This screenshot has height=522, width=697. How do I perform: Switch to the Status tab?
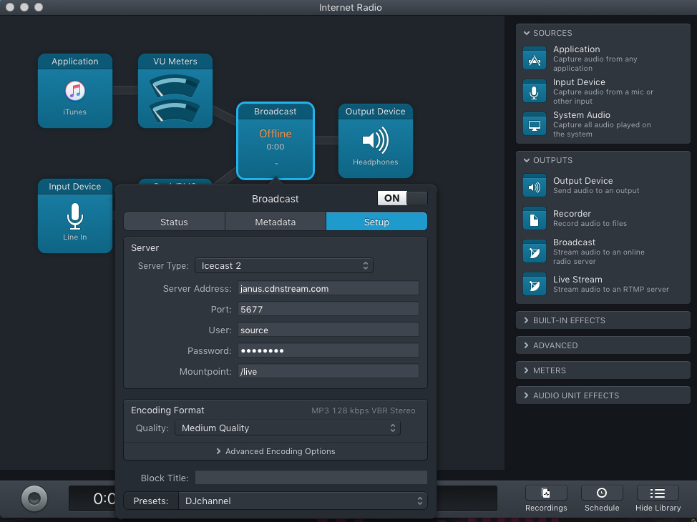coord(175,222)
